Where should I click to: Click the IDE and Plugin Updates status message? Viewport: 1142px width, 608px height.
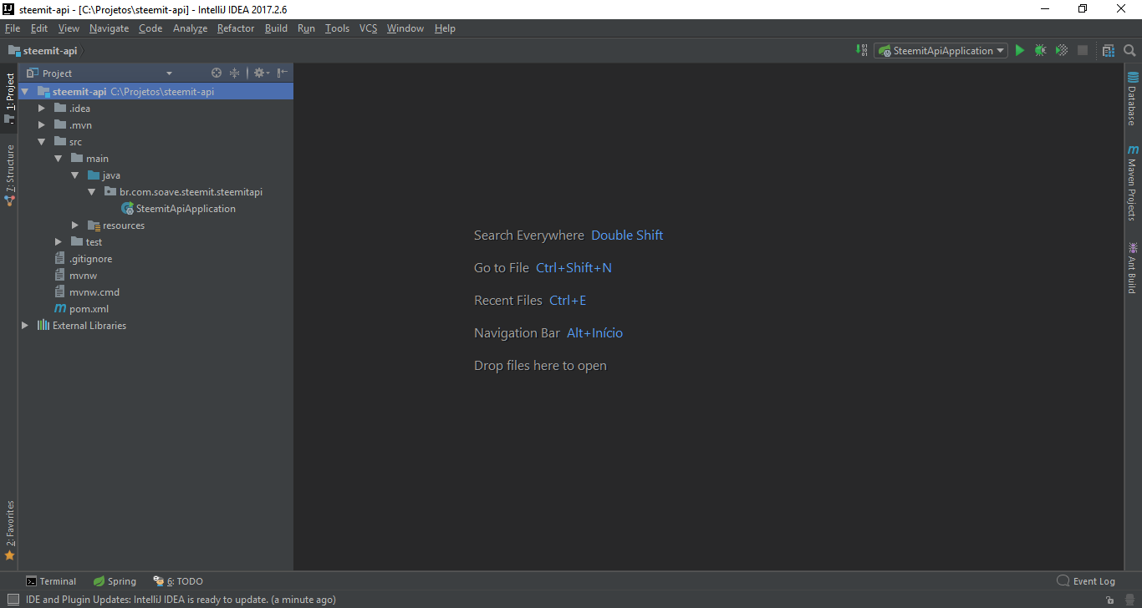181,600
